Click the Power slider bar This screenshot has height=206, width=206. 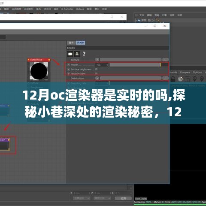pos(139,65)
